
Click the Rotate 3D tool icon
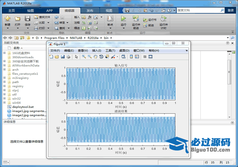coord(101,57)
